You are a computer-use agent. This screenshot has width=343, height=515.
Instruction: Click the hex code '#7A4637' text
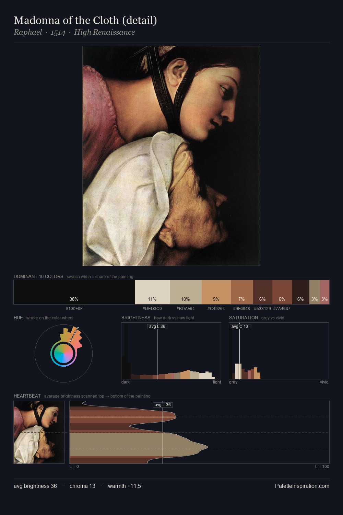pos(282,309)
